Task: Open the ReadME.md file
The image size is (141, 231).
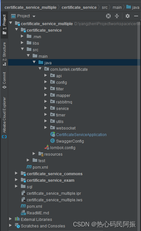Action: click(x=38, y=213)
